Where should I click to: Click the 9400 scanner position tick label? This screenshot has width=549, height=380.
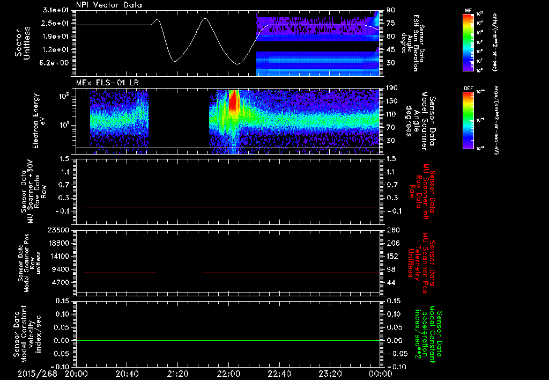pos(61,269)
